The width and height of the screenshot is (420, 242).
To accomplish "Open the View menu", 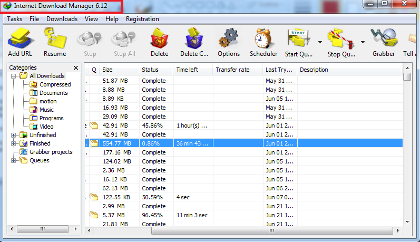I will (x=91, y=19).
